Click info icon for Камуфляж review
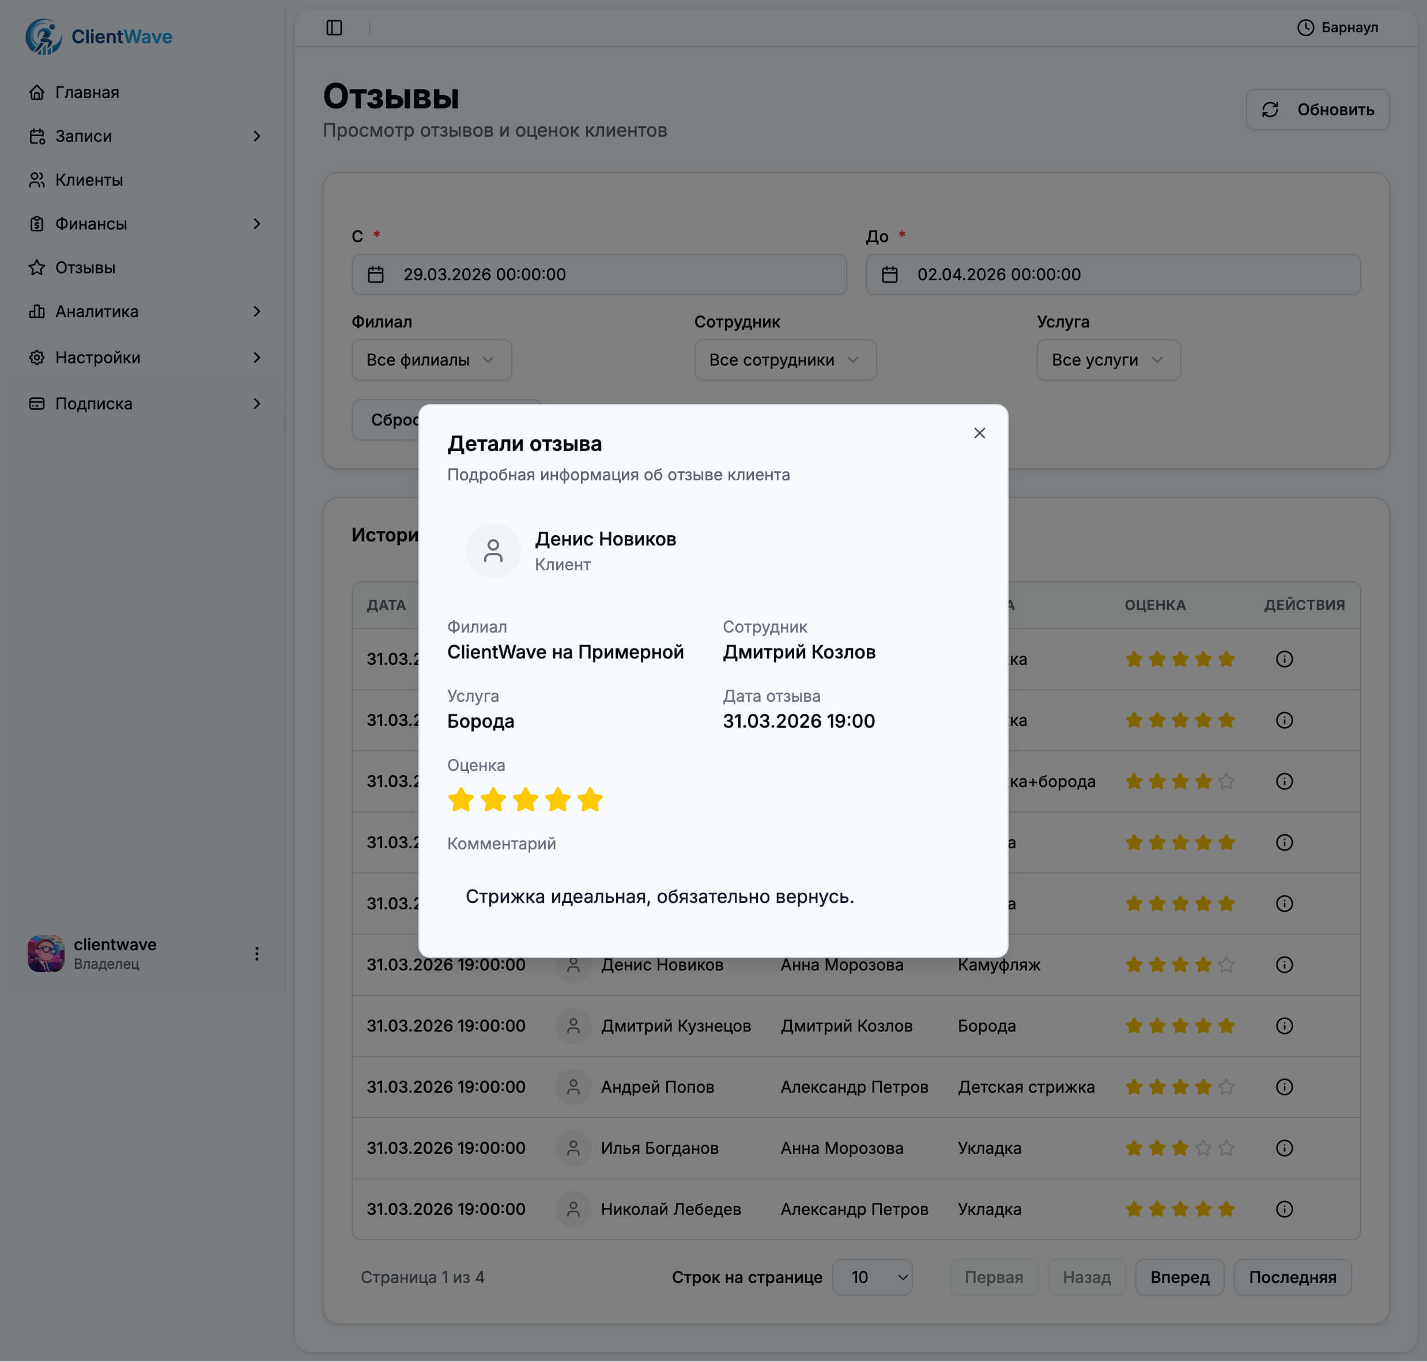 1283,965
